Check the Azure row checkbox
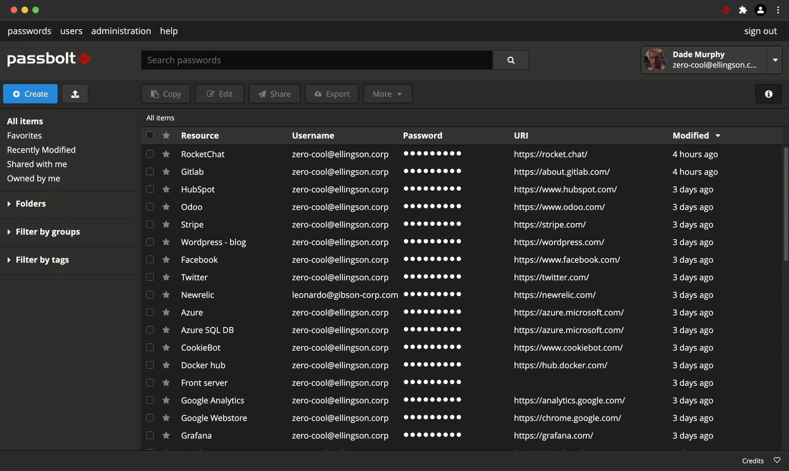Viewport: 789px width, 471px height. (x=150, y=313)
